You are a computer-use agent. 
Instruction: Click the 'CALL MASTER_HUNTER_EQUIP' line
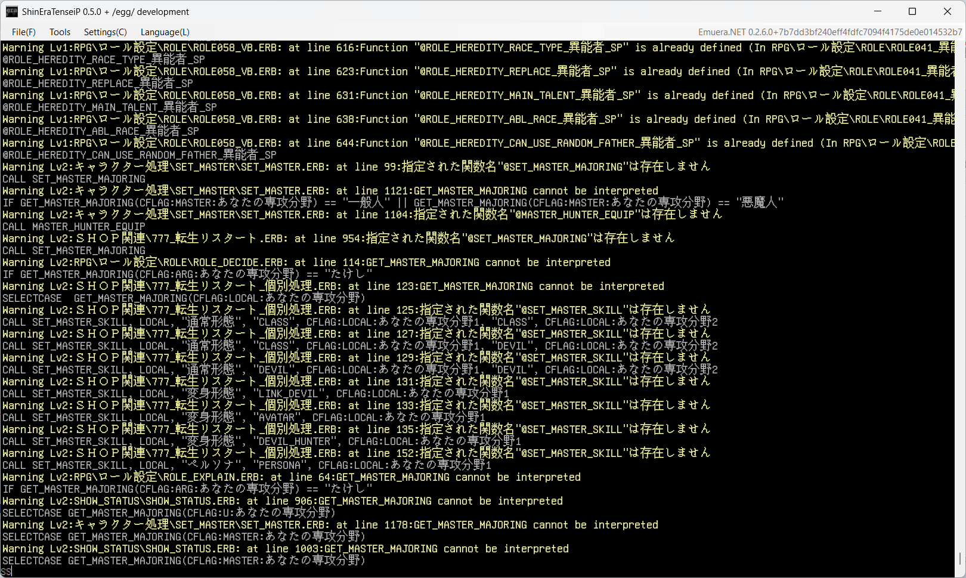tap(74, 227)
